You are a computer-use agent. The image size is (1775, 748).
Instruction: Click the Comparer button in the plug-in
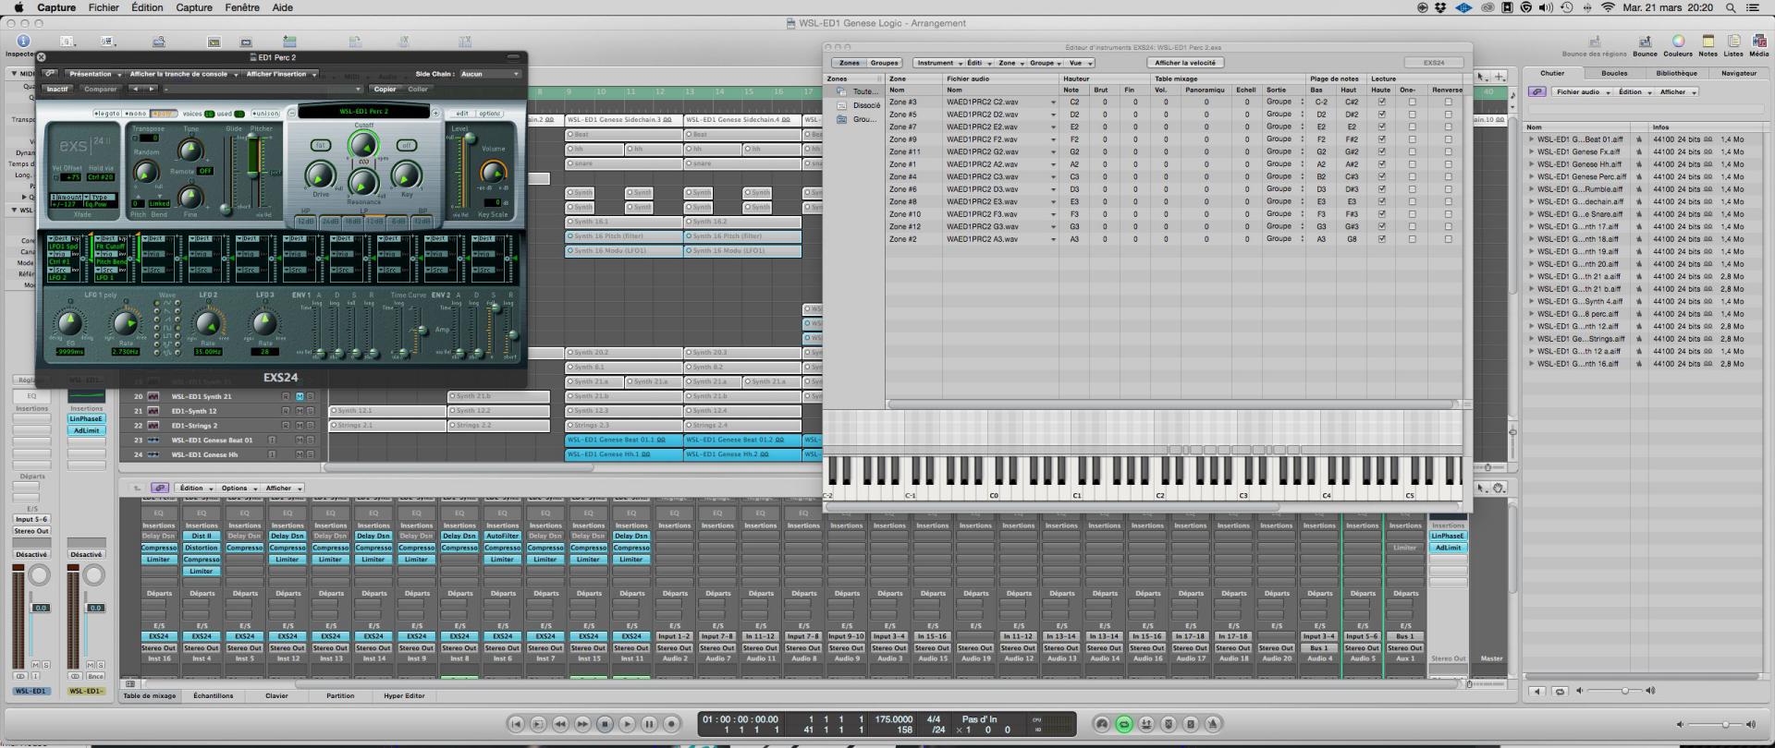[100, 90]
